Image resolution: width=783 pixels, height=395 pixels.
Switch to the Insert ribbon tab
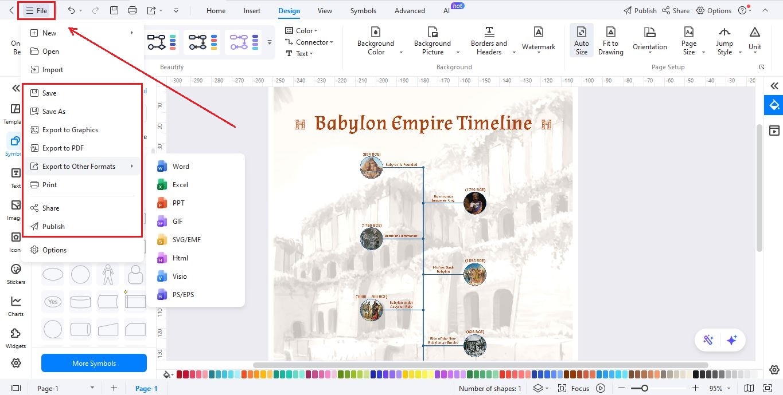tap(252, 10)
